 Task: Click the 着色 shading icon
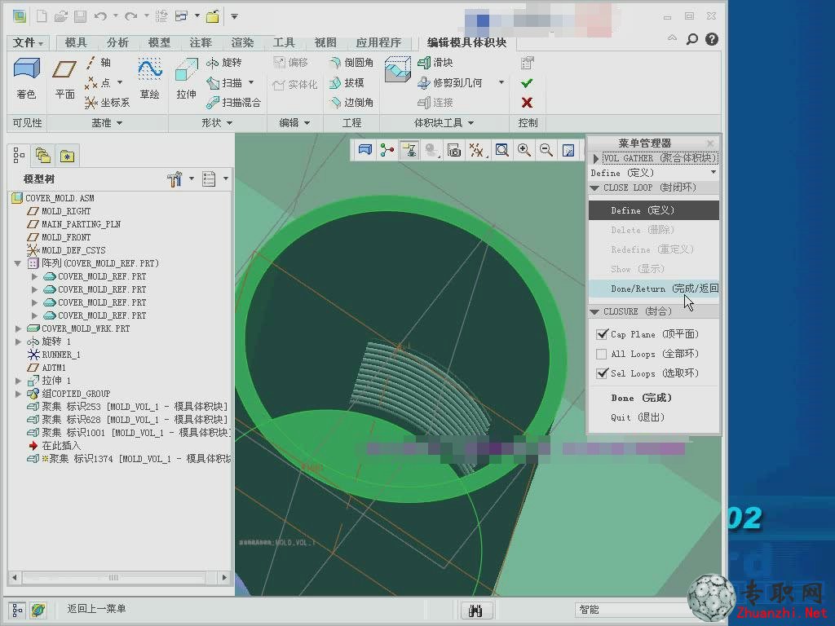tap(27, 78)
